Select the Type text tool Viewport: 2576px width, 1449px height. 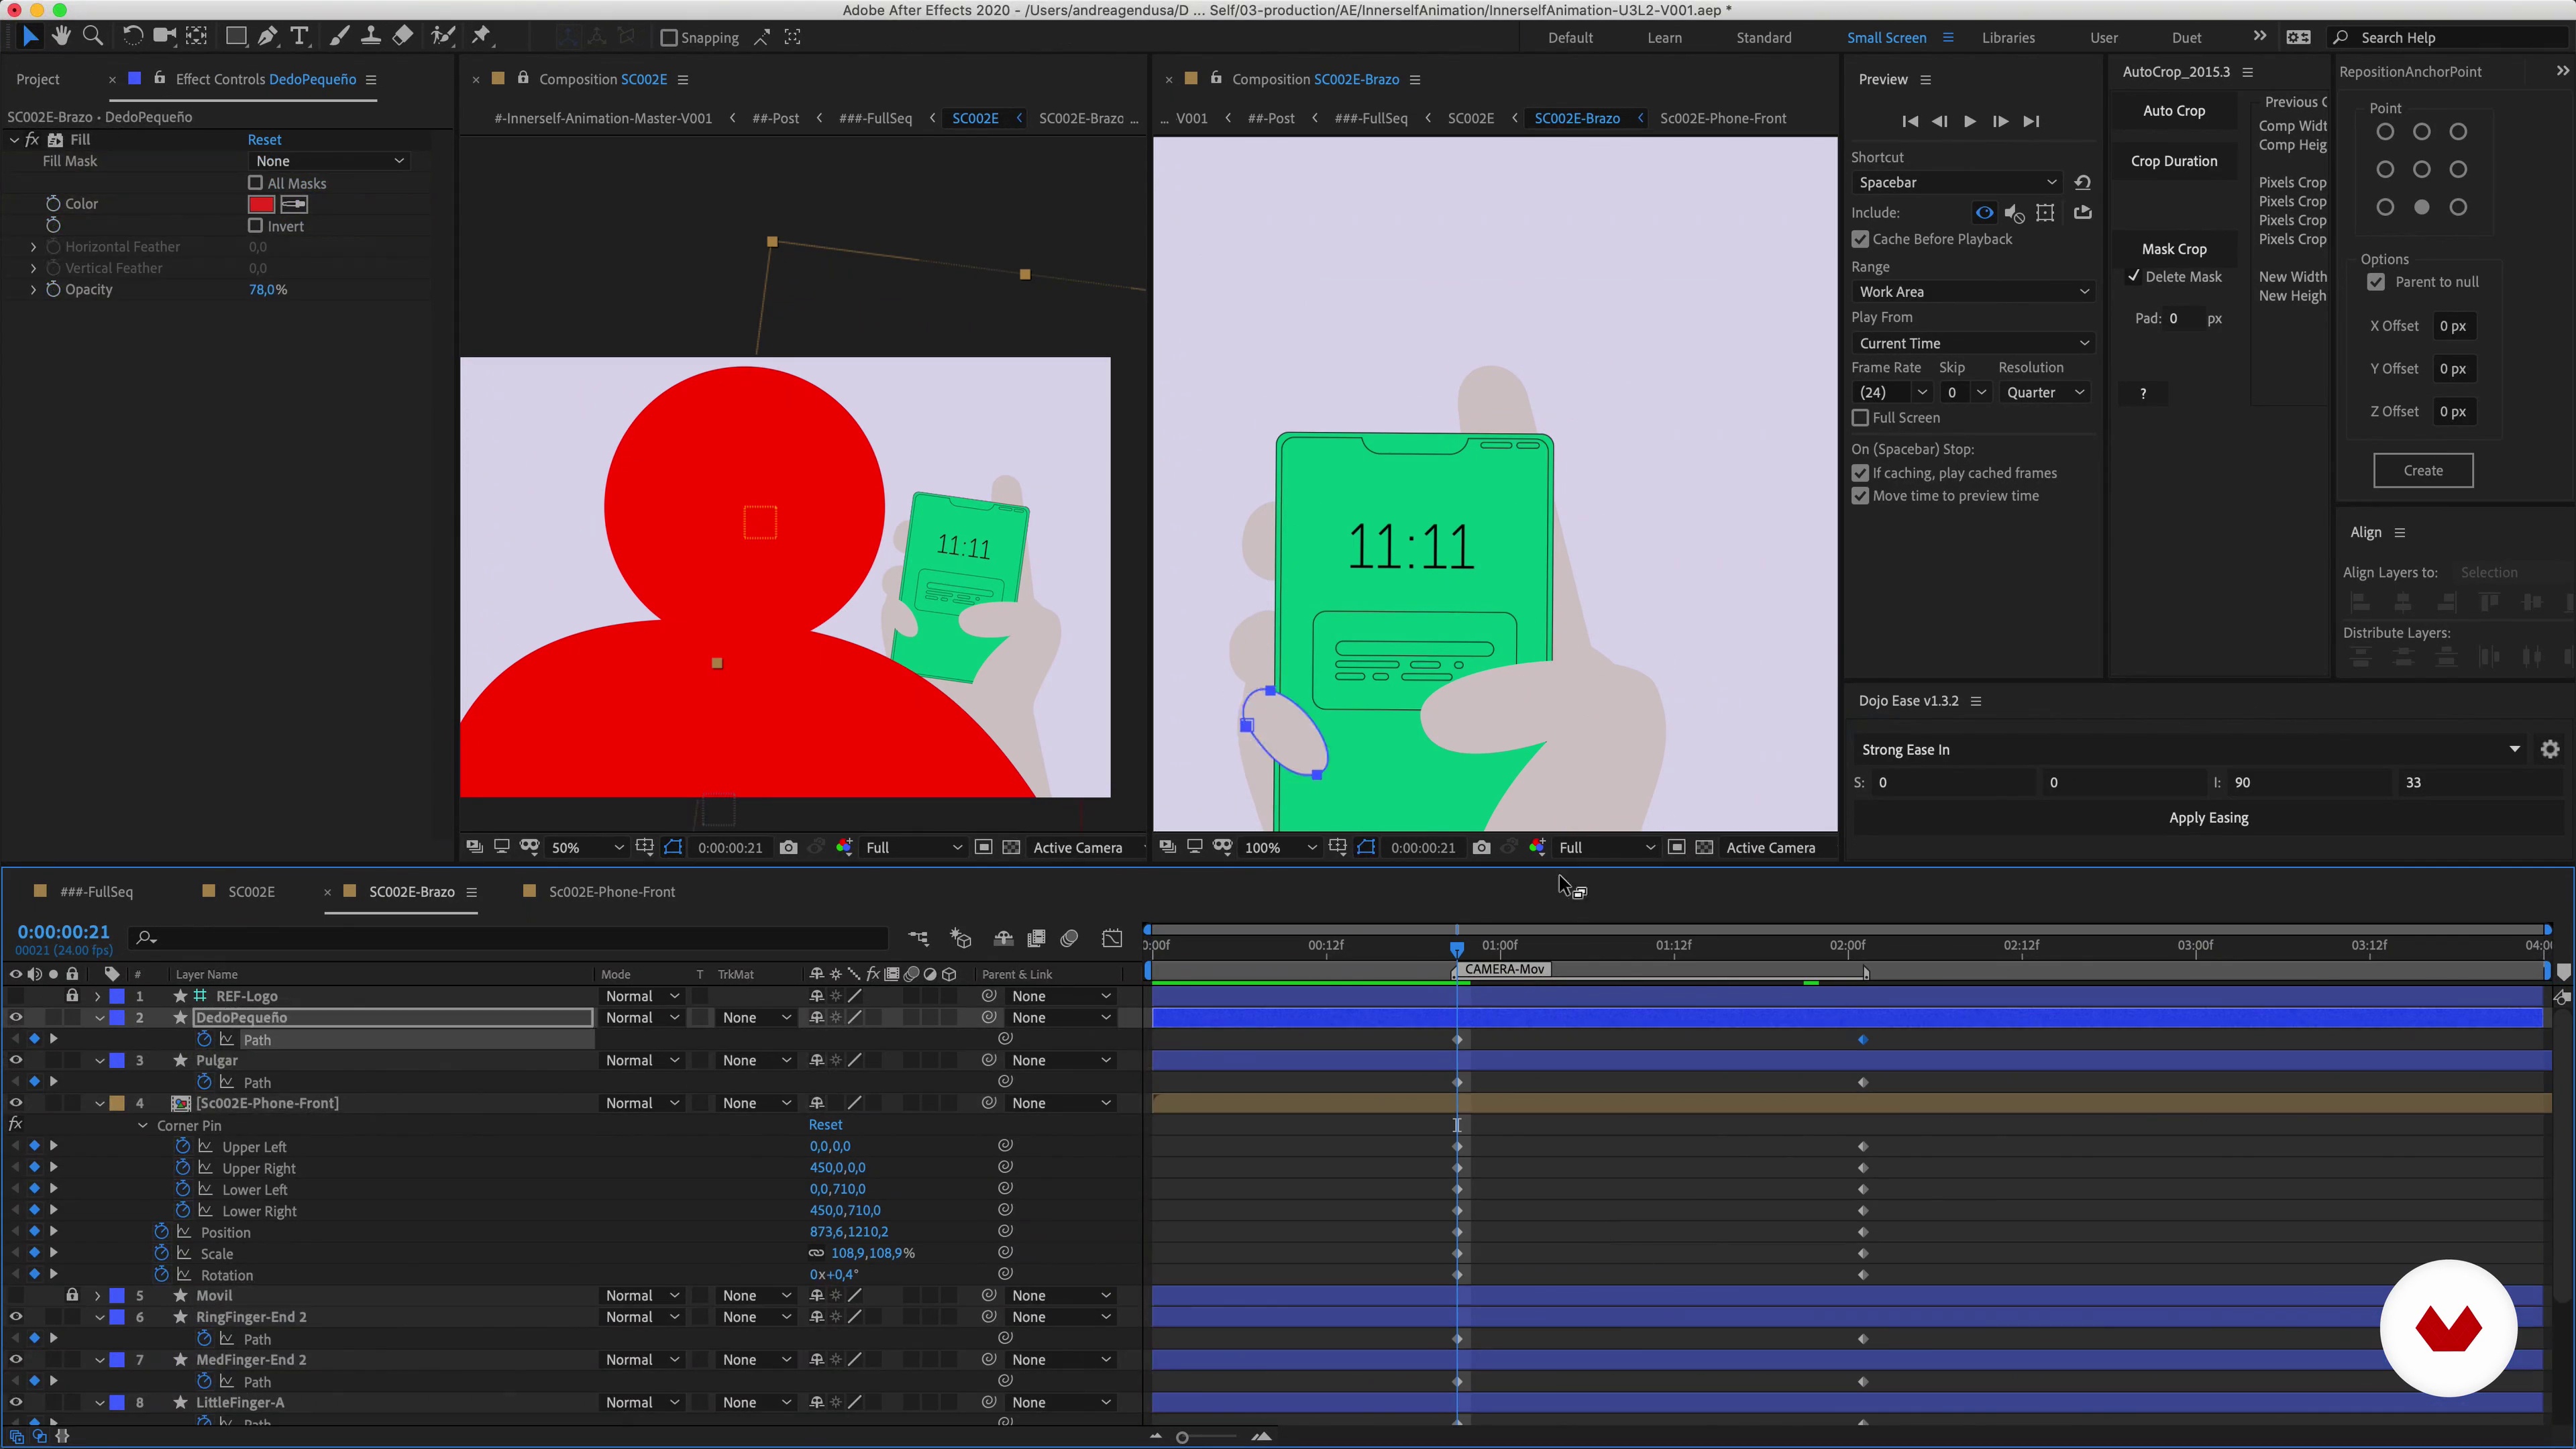(299, 36)
